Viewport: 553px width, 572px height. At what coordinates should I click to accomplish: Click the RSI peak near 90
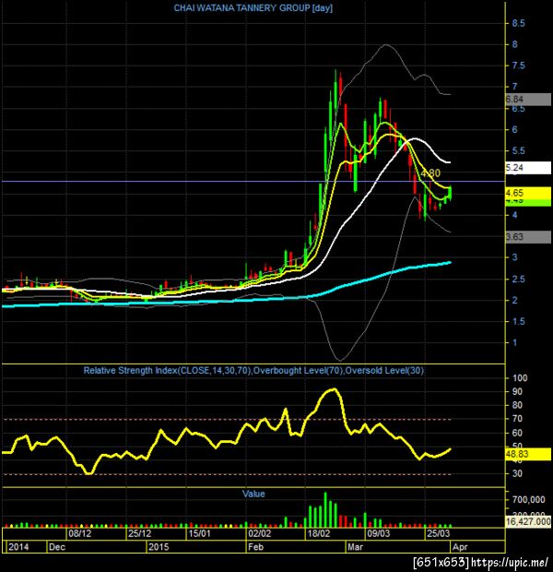click(333, 389)
